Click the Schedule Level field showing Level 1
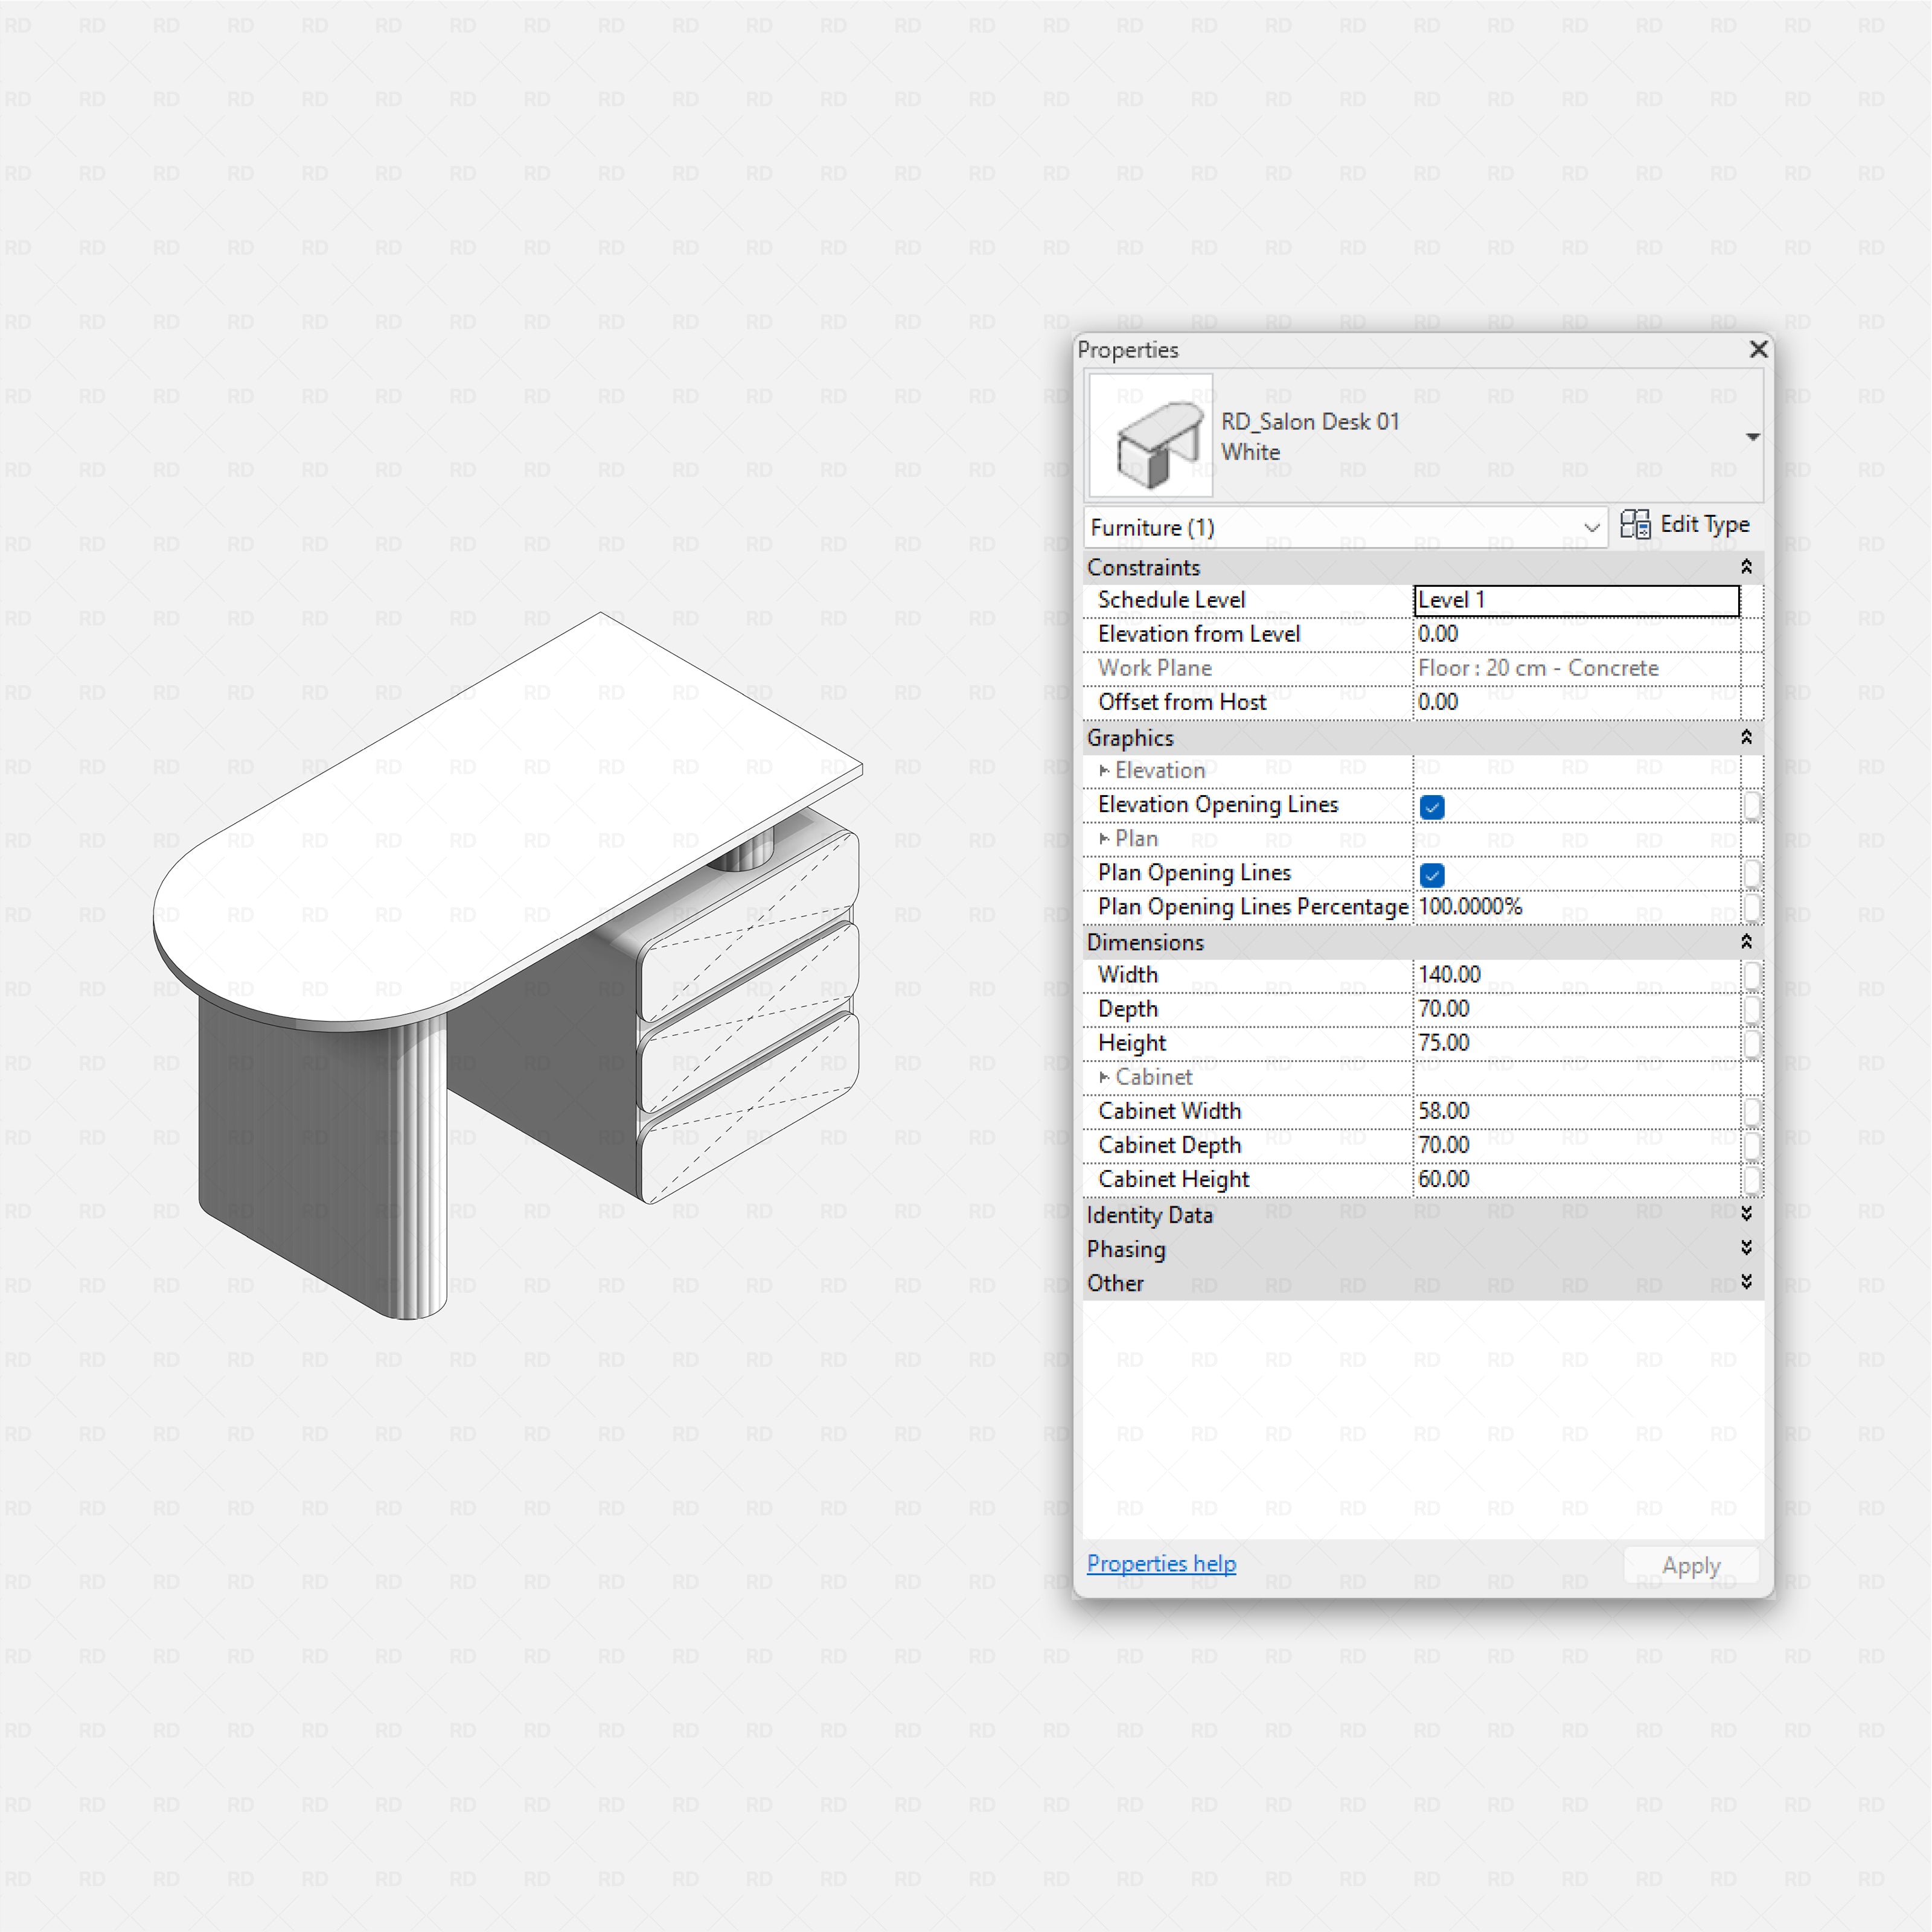The height and width of the screenshot is (1932, 1932). tap(1576, 599)
